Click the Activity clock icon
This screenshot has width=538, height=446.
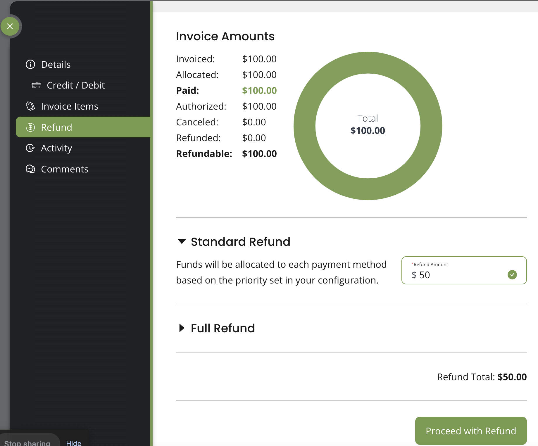(x=30, y=148)
